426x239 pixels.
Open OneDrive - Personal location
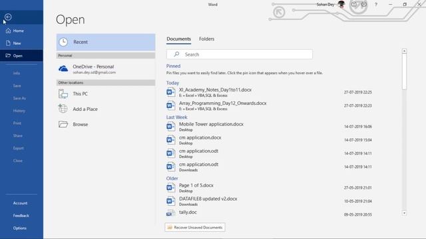[106, 69]
